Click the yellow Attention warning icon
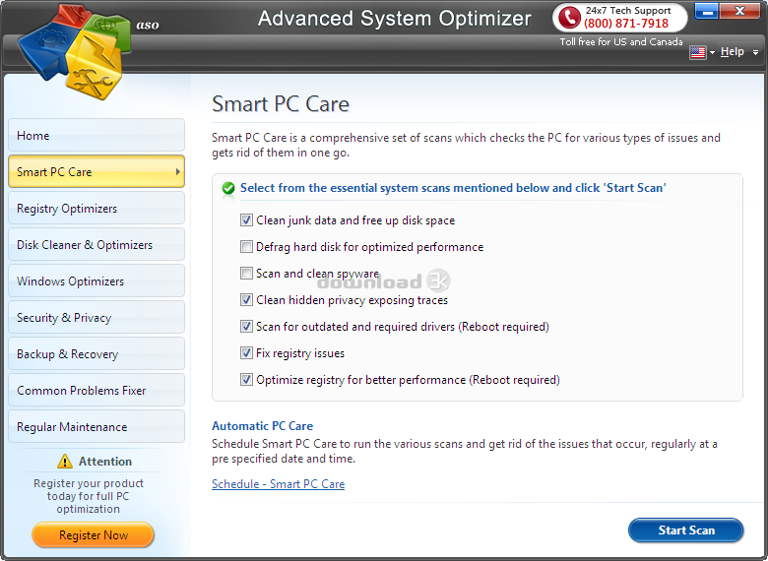 [65, 462]
